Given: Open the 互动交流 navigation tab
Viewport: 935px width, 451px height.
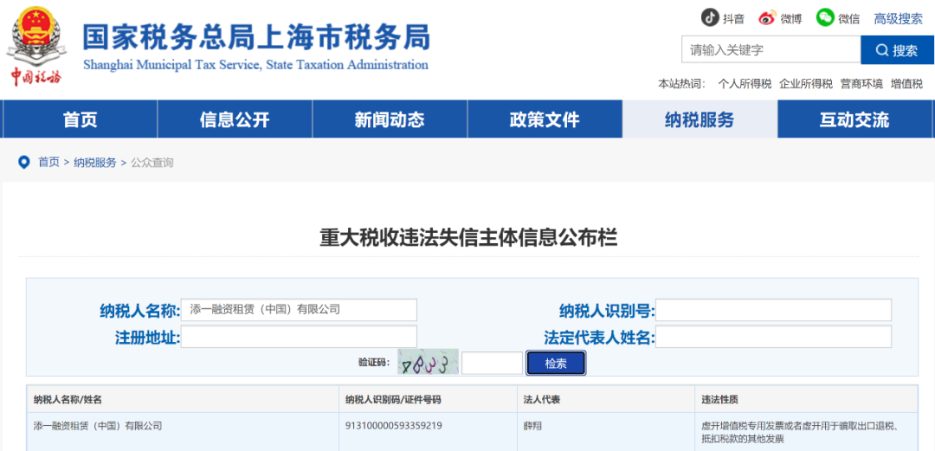Looking at the screenshot, I should pyautogui.click(x=854, y=119).
